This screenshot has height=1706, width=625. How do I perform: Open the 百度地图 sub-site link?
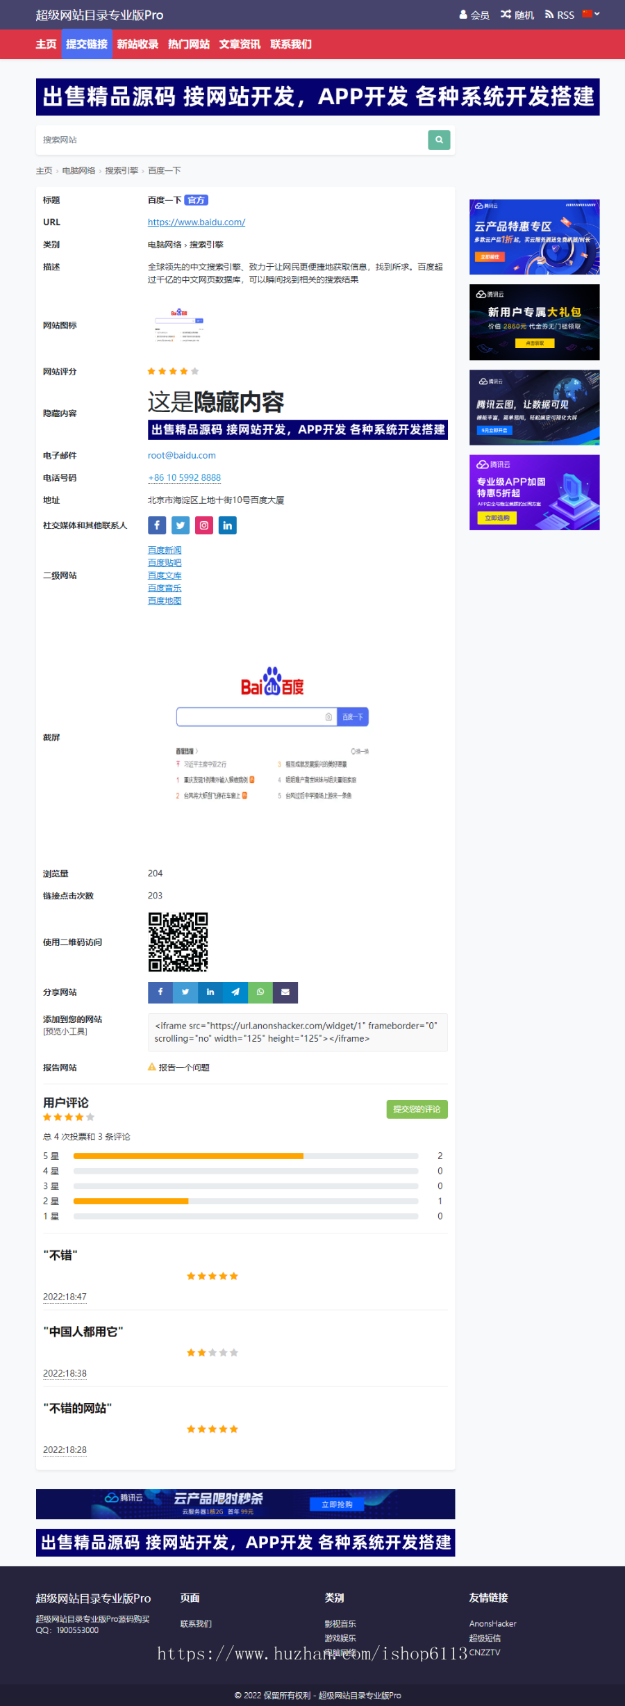point(165,600)
